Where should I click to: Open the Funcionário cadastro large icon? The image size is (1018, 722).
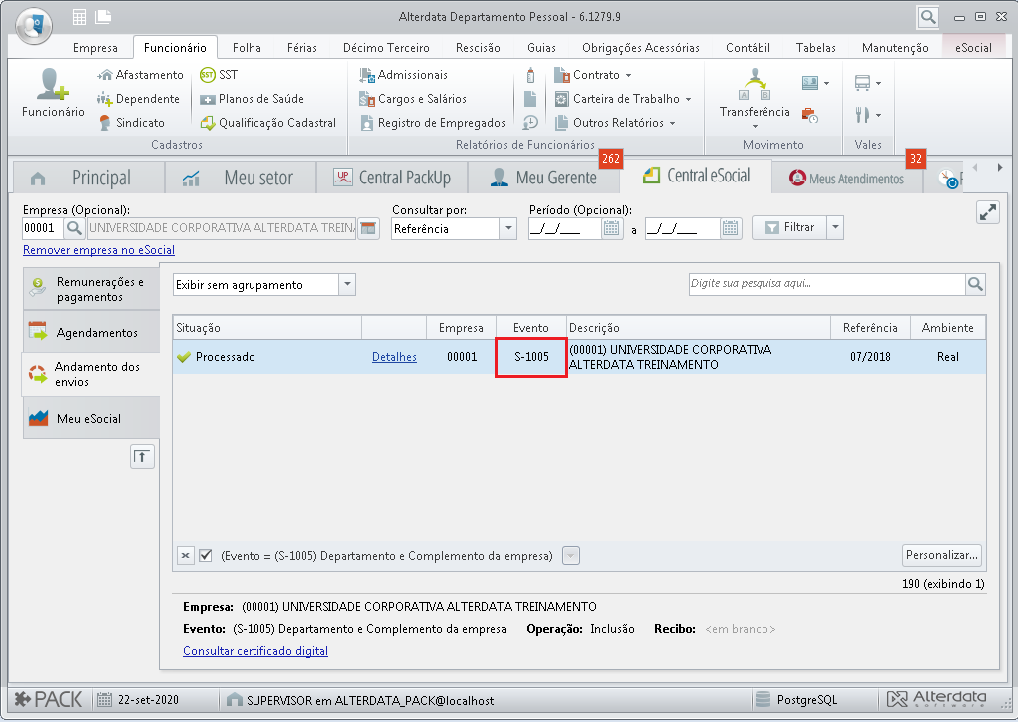click(53, 93)
